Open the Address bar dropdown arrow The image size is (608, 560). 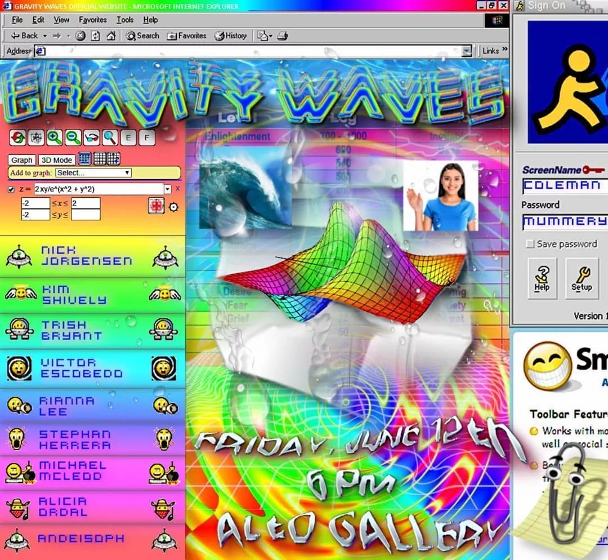click(466, 51)
